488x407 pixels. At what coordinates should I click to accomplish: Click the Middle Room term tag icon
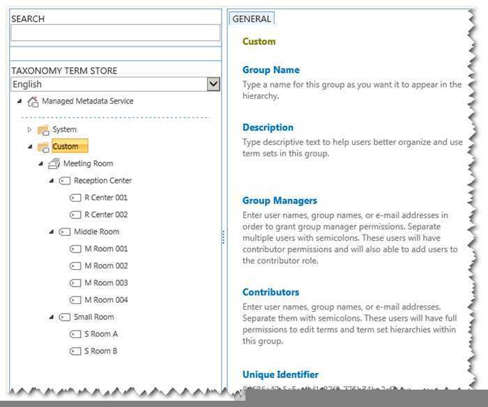[64, 232]
